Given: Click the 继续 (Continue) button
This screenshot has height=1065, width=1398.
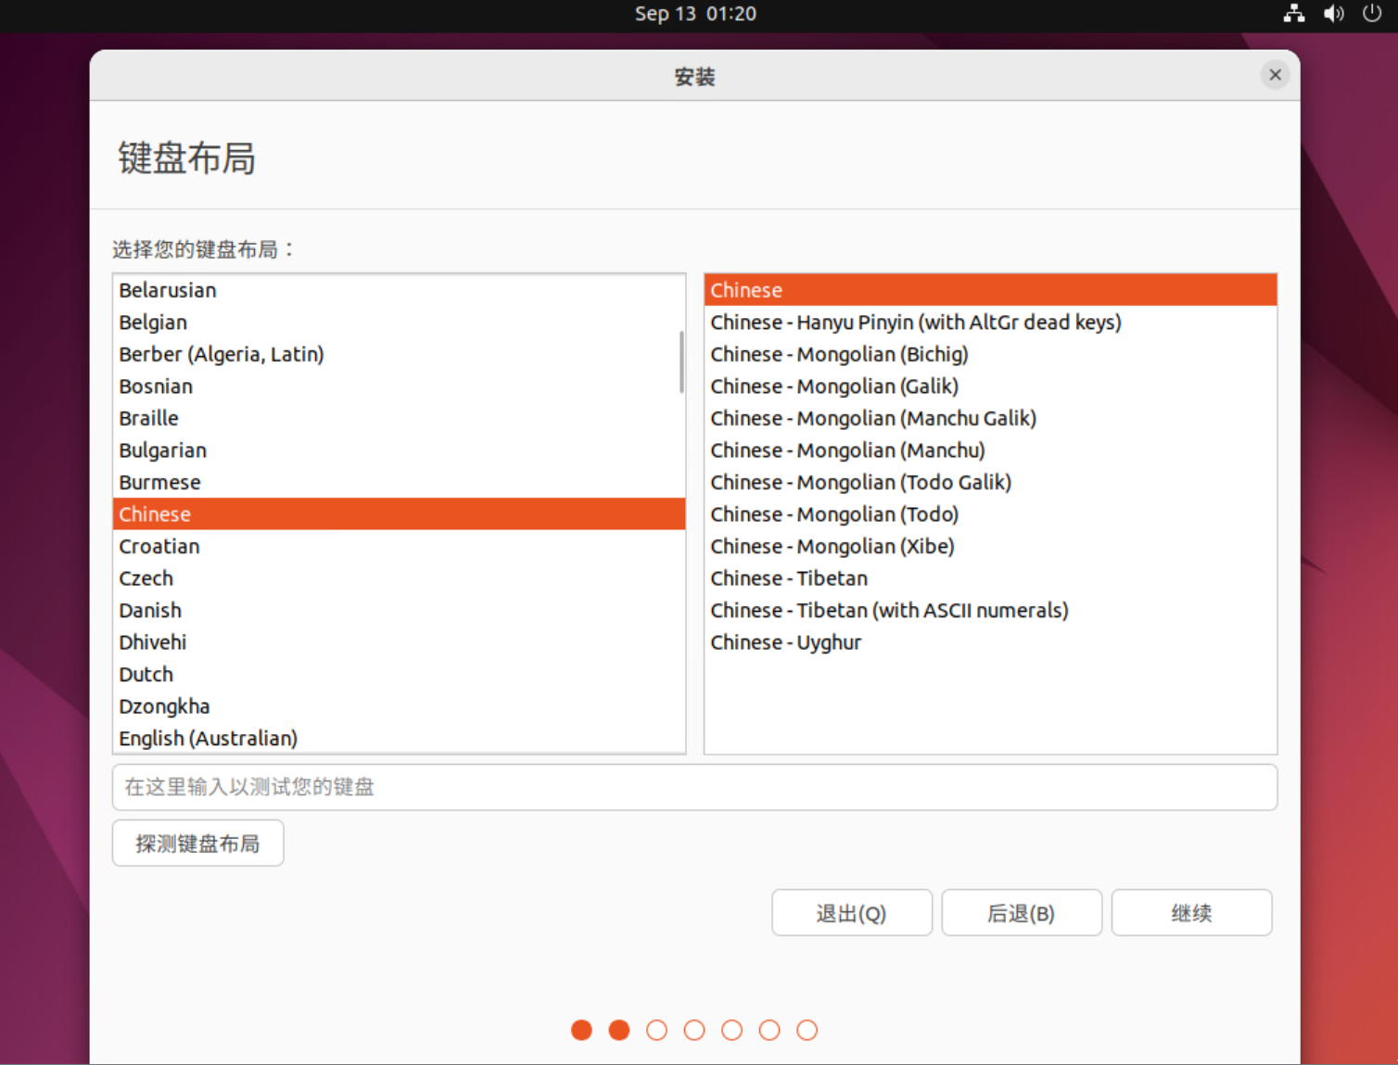Looking at the screenshot, I should coord(1191,913).
